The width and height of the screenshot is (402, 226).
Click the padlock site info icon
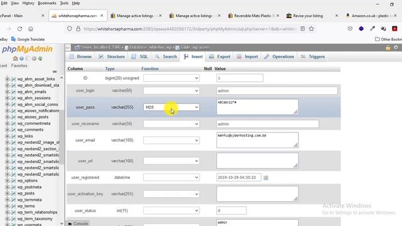tap(78, 29)
